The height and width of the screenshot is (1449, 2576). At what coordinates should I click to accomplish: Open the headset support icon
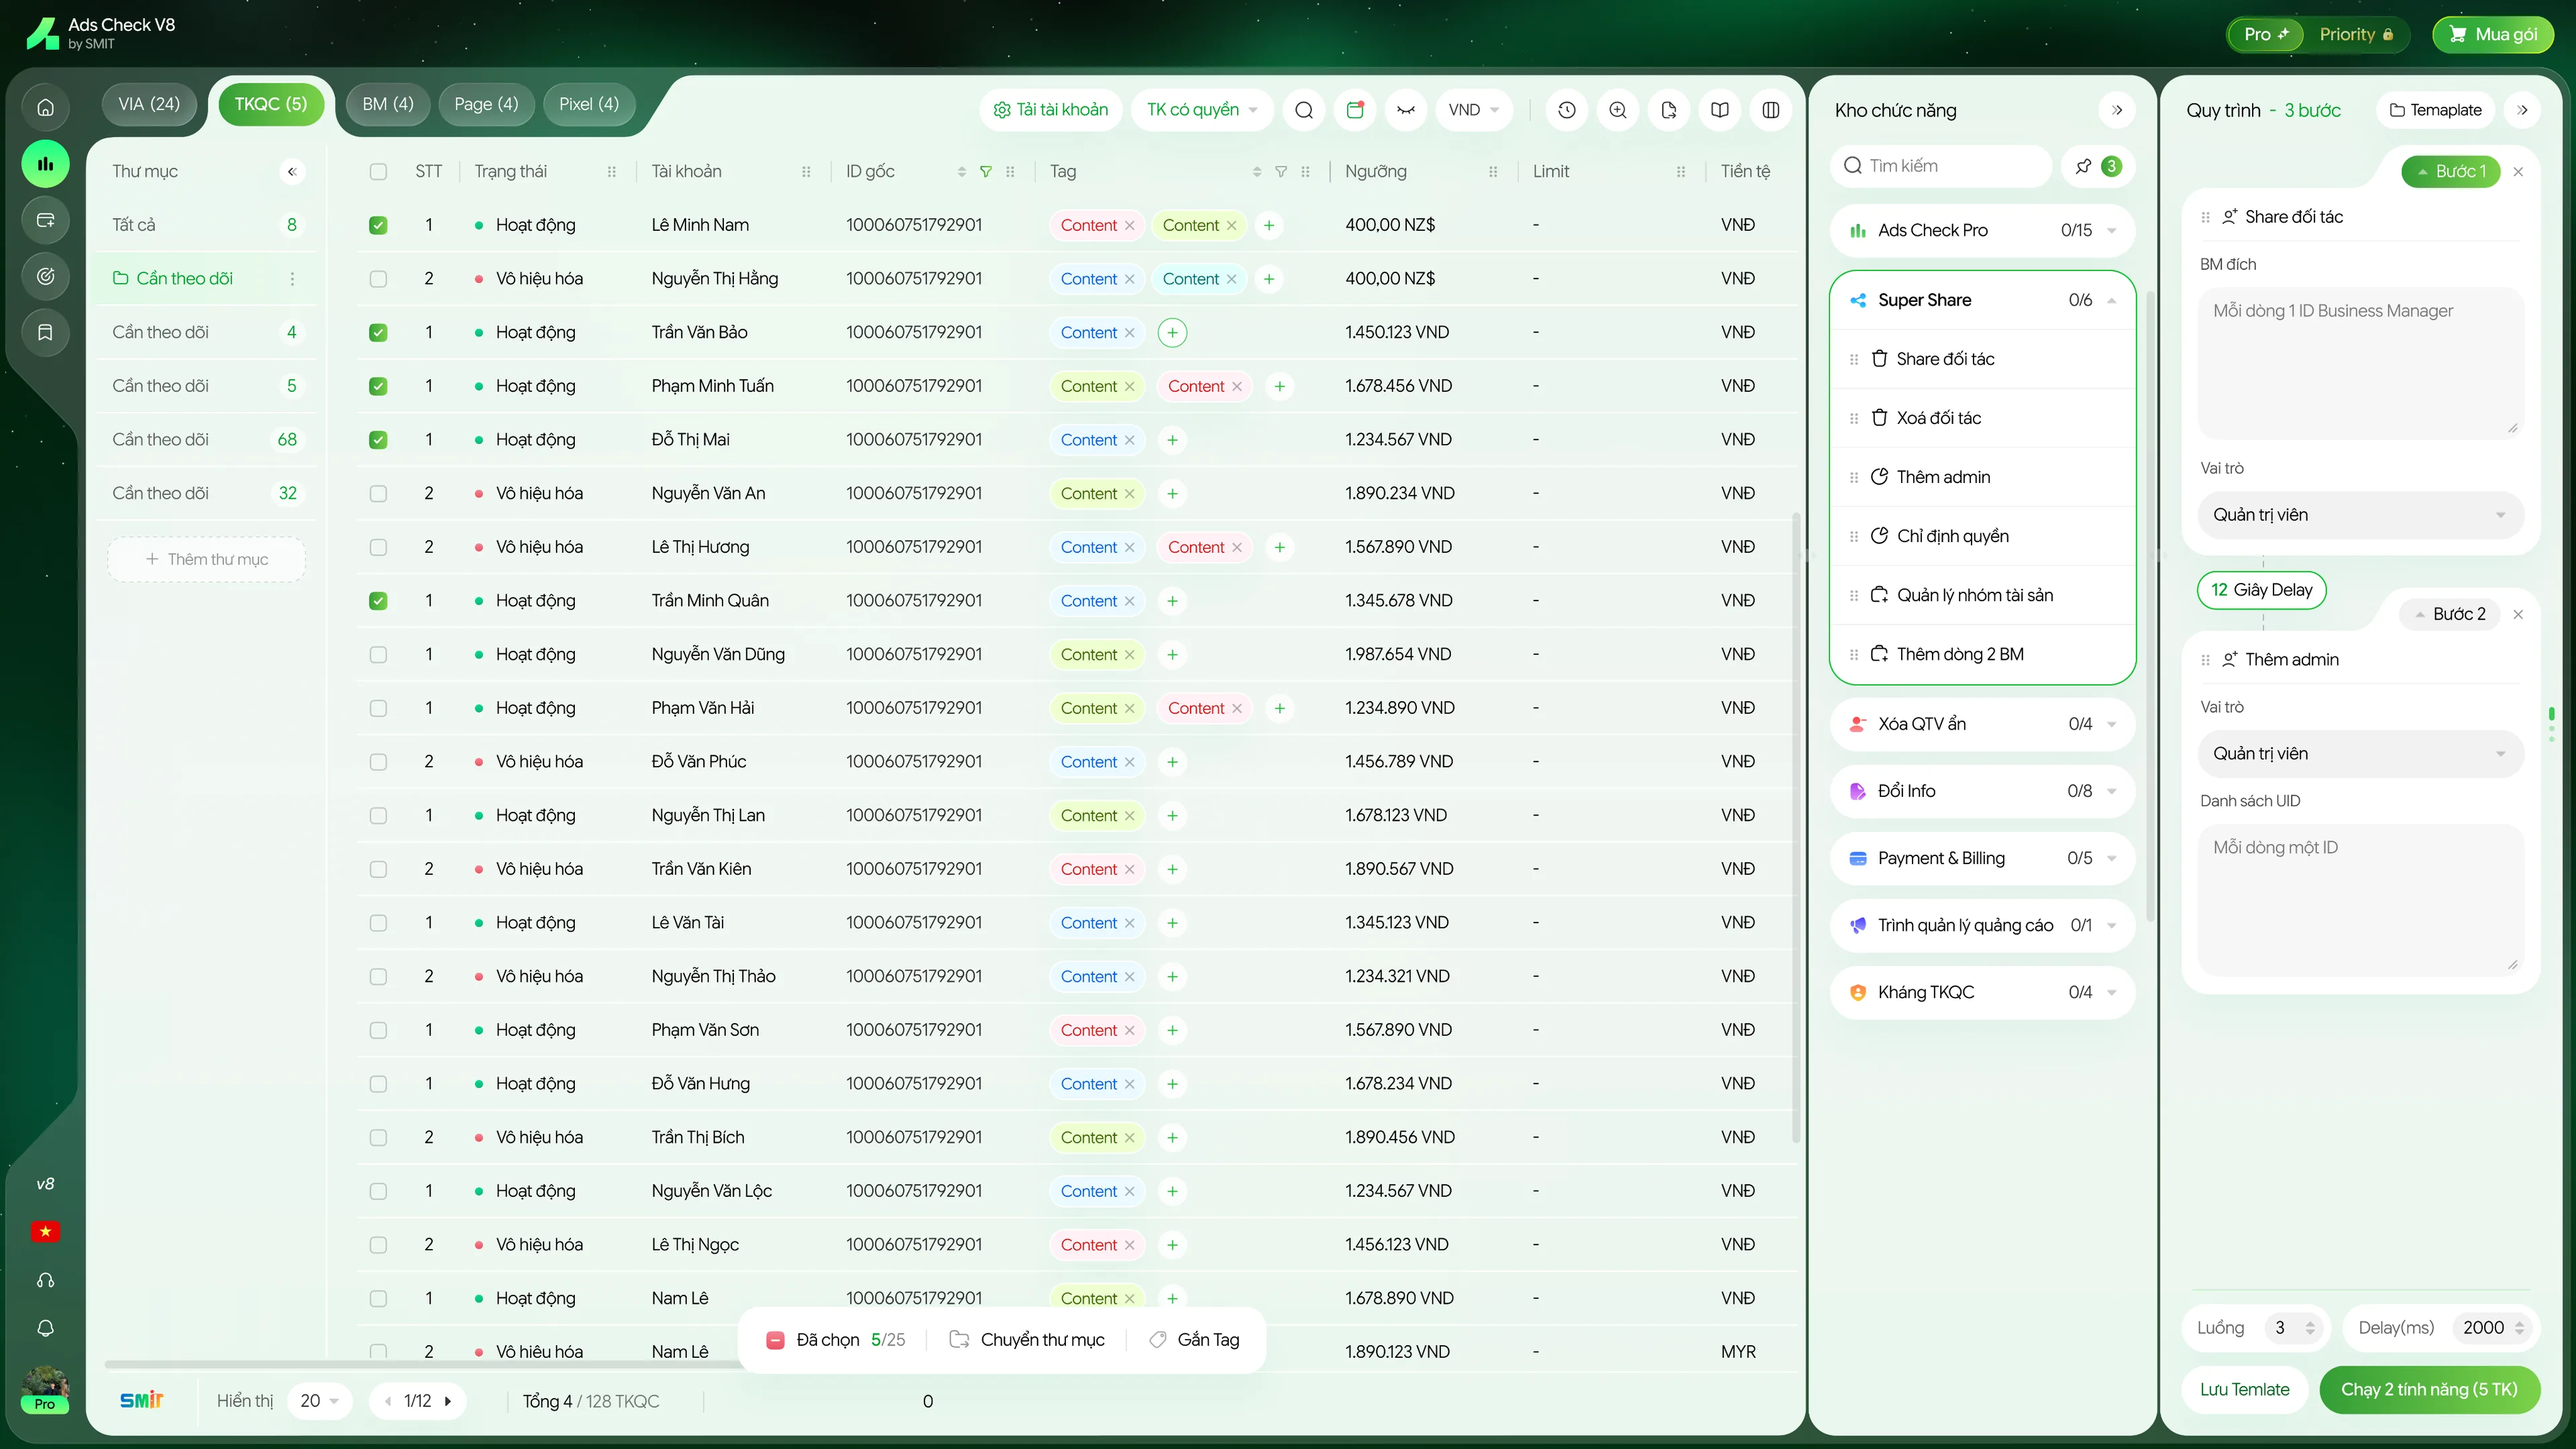(45, 1280)
